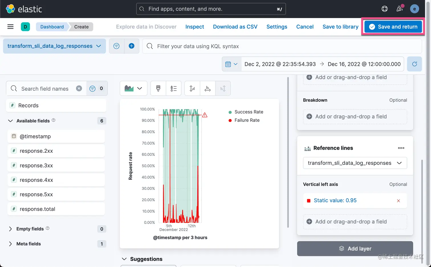Go to Dashboard breadcrumb
Screen dimensions: 431x267
[52, 27]
